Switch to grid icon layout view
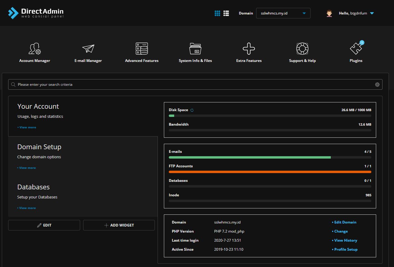Viewport: 394px width, 267px height. coord(217,13)
